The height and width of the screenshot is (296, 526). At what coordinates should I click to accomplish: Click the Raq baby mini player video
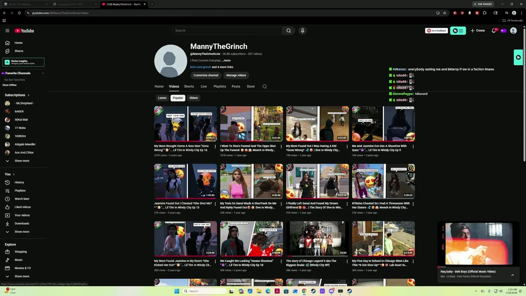pyautogui.click(x=479, y=244)
